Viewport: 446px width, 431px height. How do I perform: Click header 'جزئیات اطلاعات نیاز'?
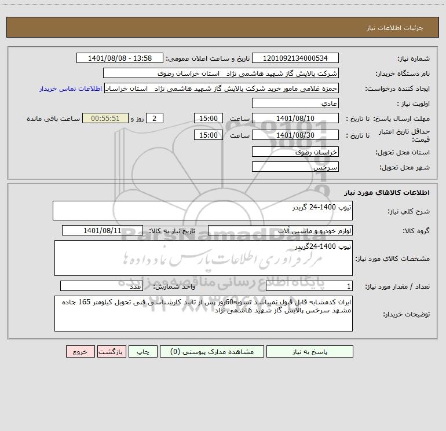(x=395, y=28)
